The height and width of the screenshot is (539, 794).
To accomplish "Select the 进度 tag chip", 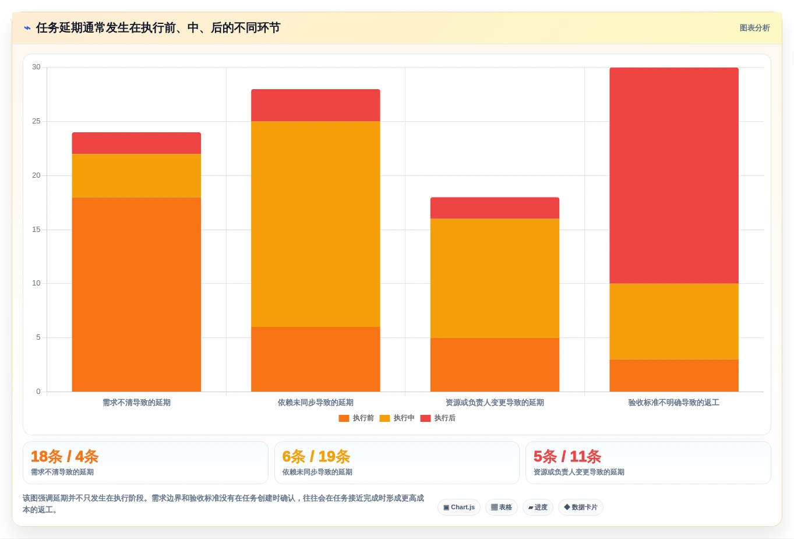I will (x=538, y=507).
